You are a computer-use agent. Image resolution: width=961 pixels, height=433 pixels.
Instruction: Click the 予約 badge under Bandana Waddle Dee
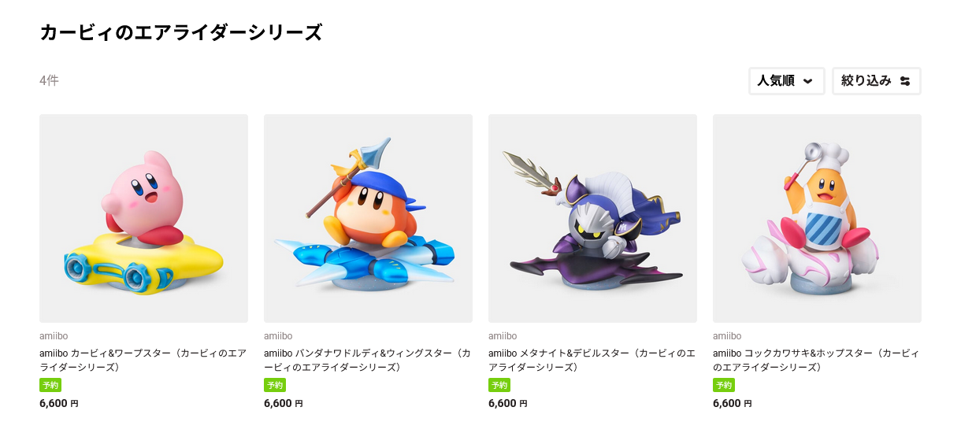click(275, 385)
